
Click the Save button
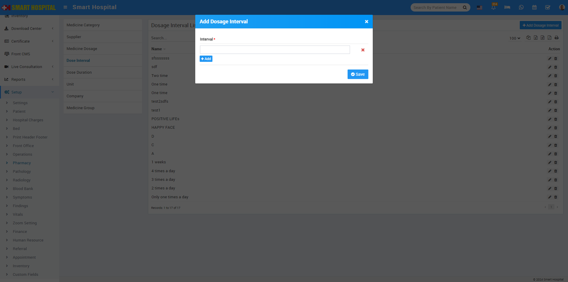pos(357,74)
